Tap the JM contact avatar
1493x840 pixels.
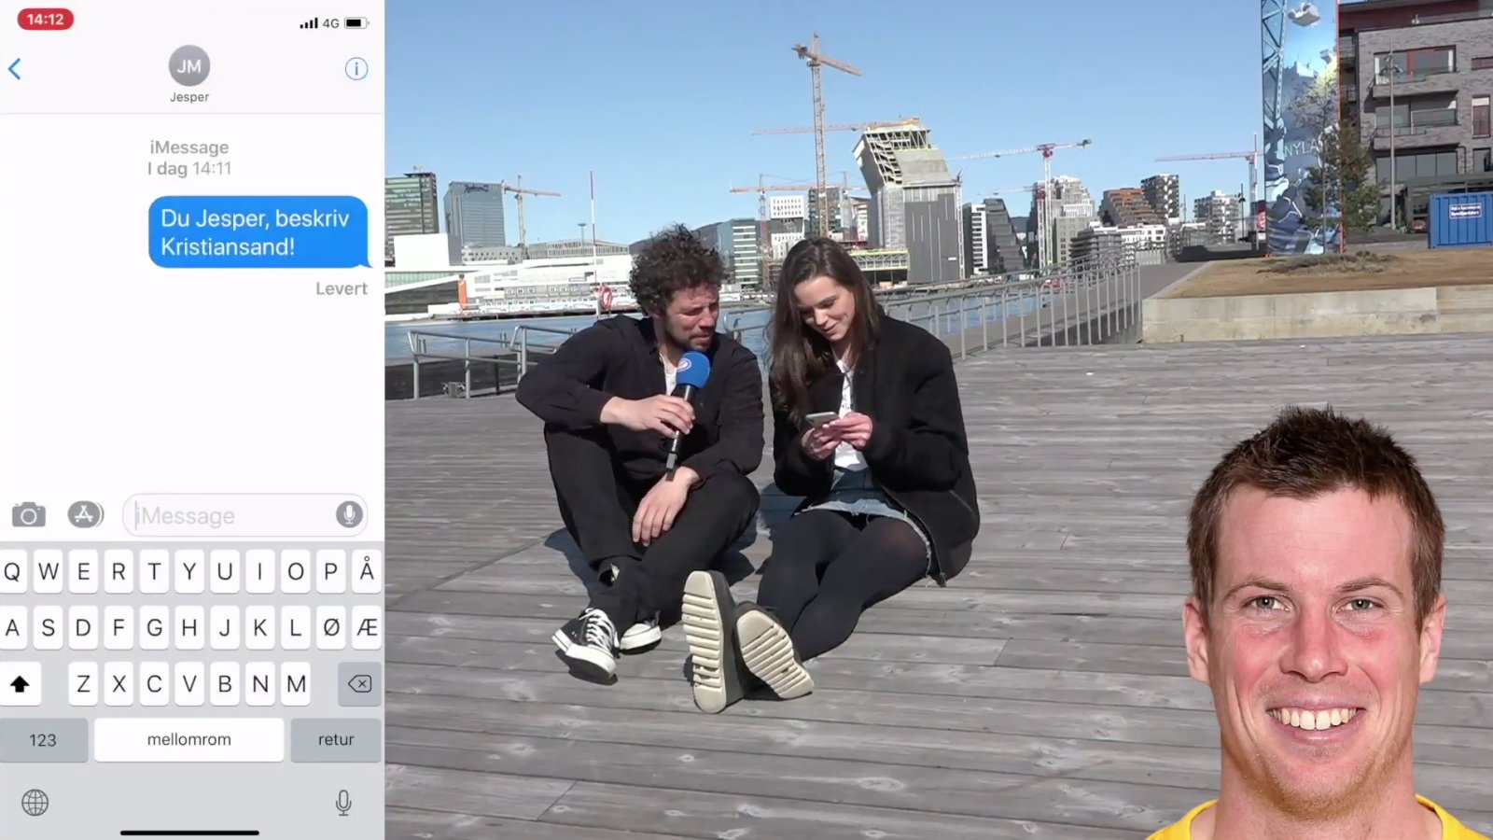(x=189, y=66)
